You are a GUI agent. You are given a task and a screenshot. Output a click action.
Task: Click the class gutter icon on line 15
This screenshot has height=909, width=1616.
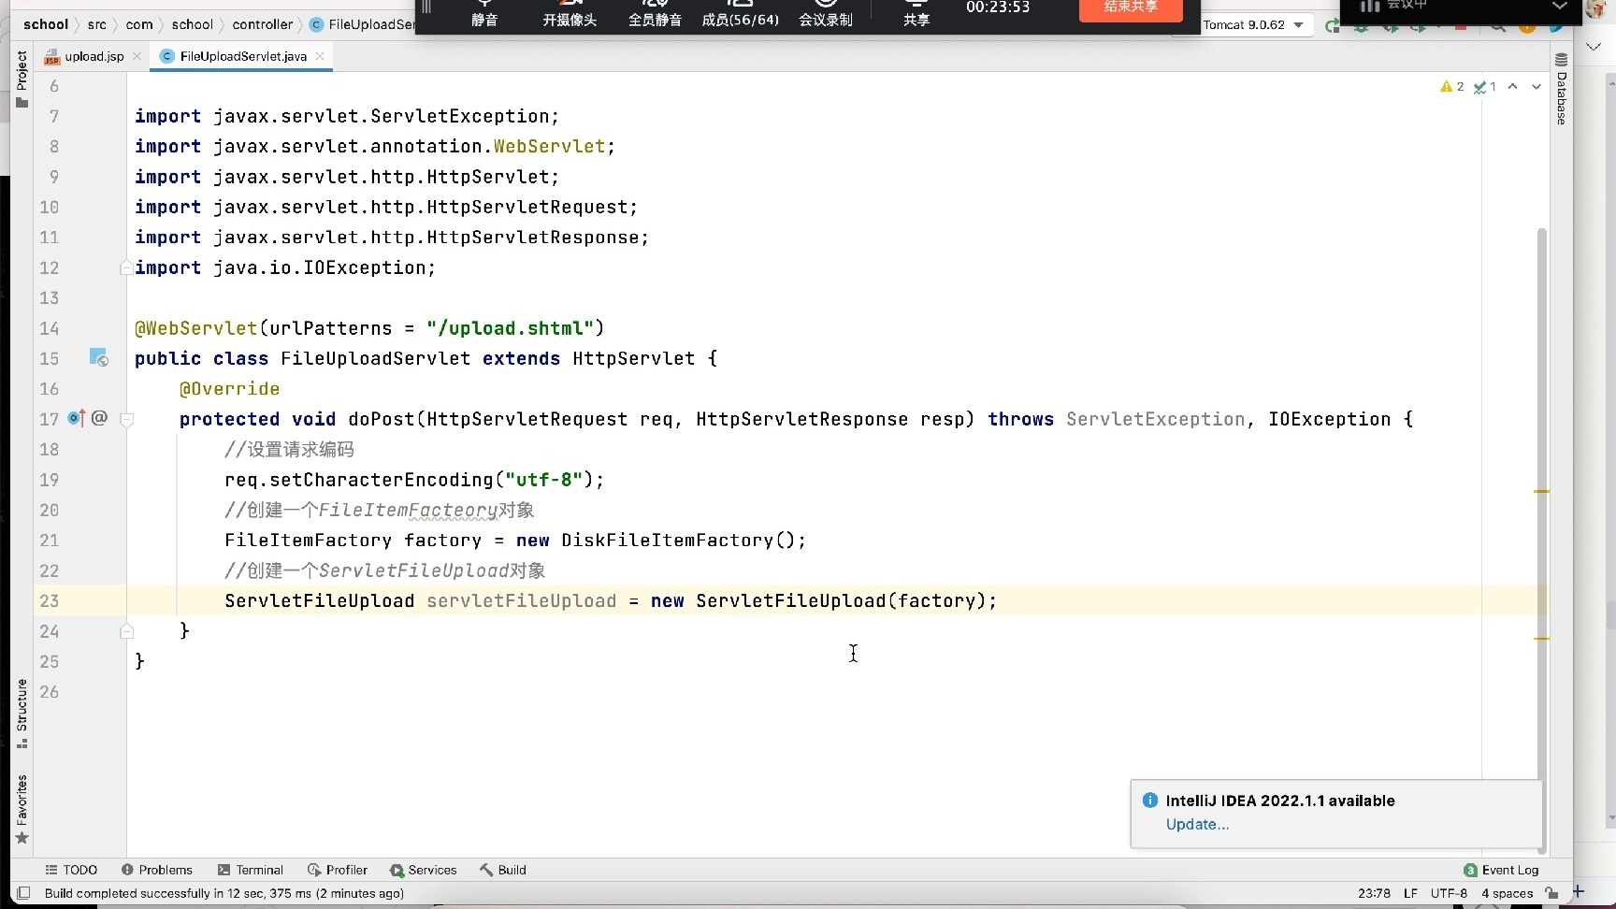[x=98, y=357]
